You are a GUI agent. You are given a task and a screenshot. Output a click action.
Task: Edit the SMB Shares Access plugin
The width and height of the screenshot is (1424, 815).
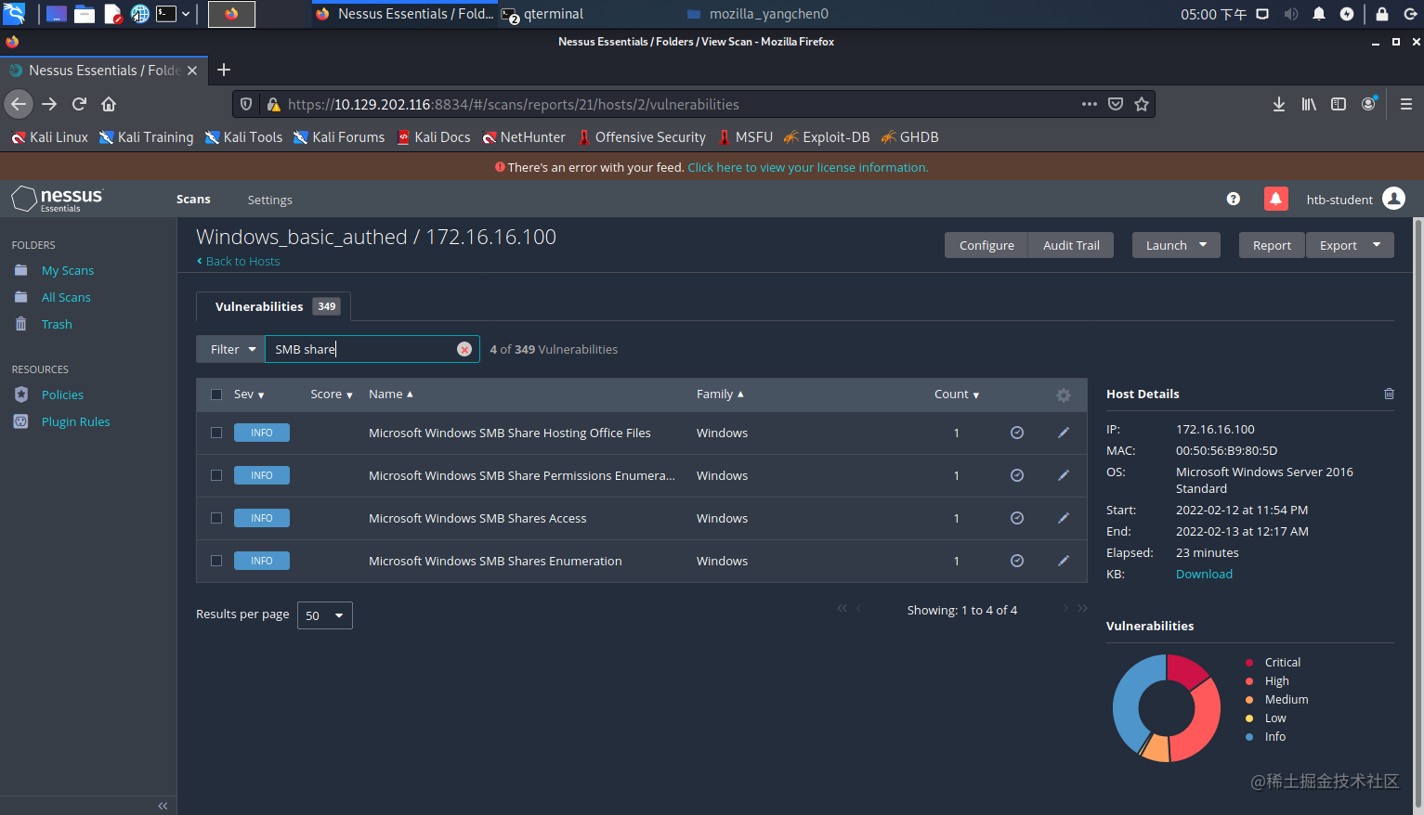pos(1064,518)
